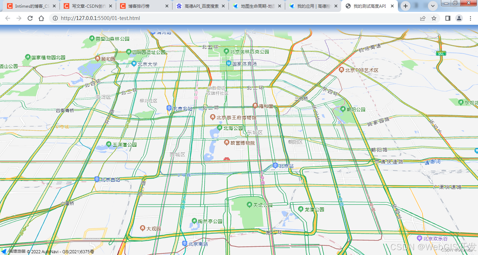
Task: Click the 北京西站 station icon
Action: pyautogui.click(x=97, y=179)
